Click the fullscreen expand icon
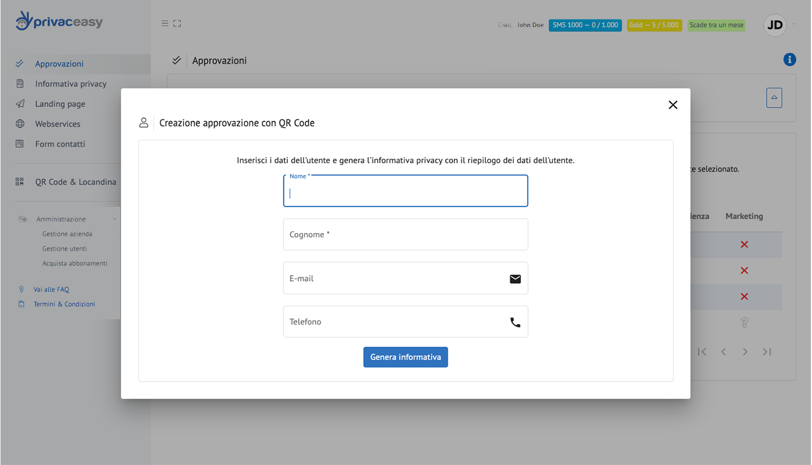Viewport: 812px width, 465px height. pos(177,23)
